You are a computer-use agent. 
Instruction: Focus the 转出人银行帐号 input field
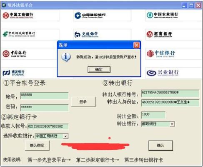[x=170, y=93]
